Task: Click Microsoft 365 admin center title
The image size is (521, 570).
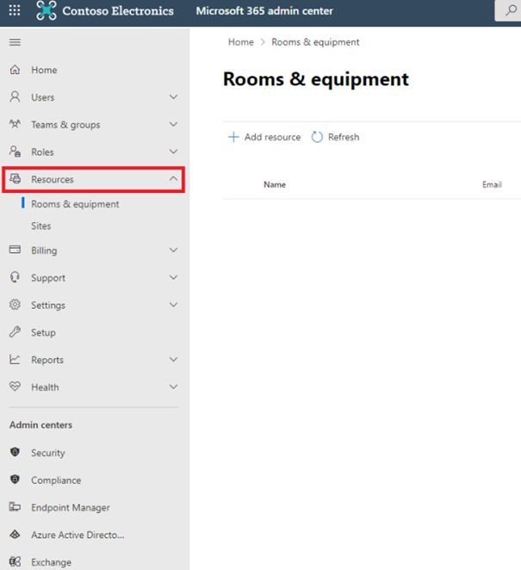Action: (x=264, y=11)
